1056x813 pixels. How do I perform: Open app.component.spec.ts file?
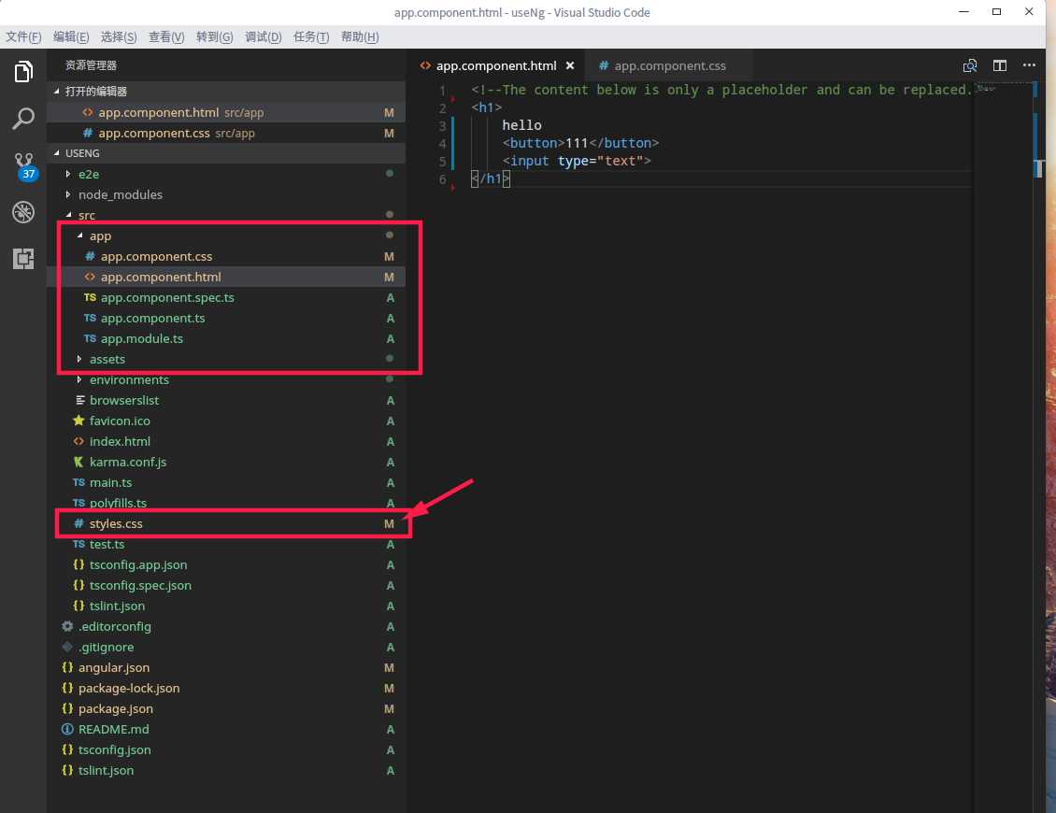225,298
